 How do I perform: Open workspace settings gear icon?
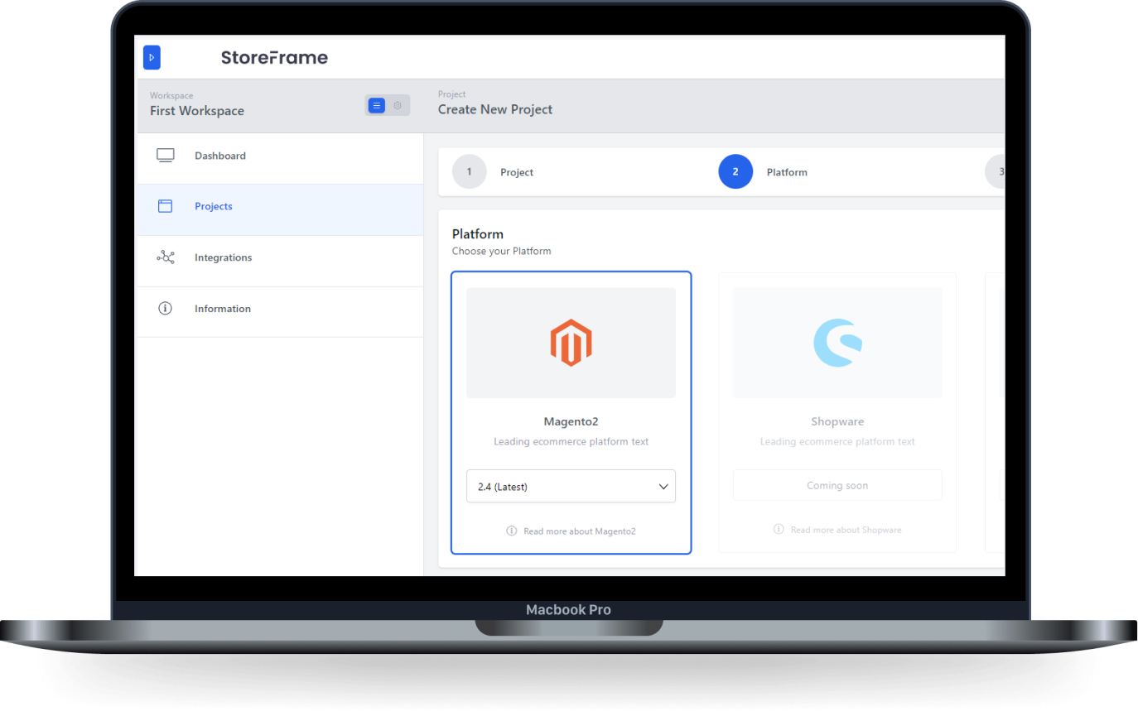[x=398, y=105]
